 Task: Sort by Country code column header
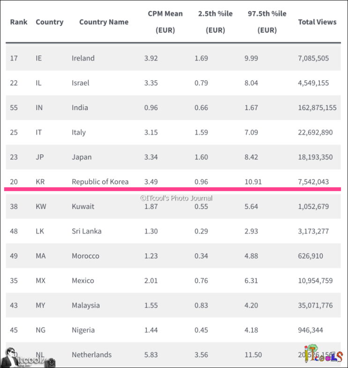[x=49, y=22]
